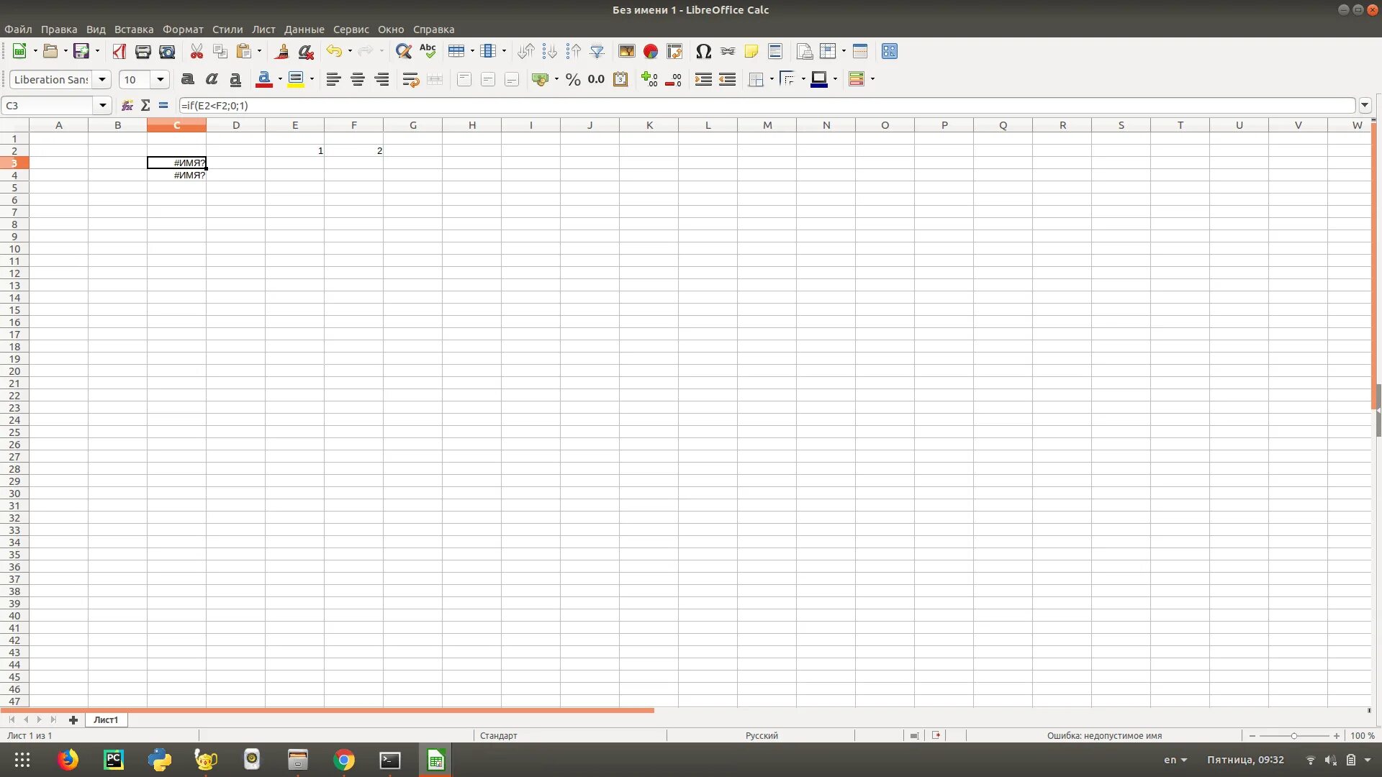
Task: Click the AutoFilter funnel icon
Action: pyautogui.click(x=597, y=51)
